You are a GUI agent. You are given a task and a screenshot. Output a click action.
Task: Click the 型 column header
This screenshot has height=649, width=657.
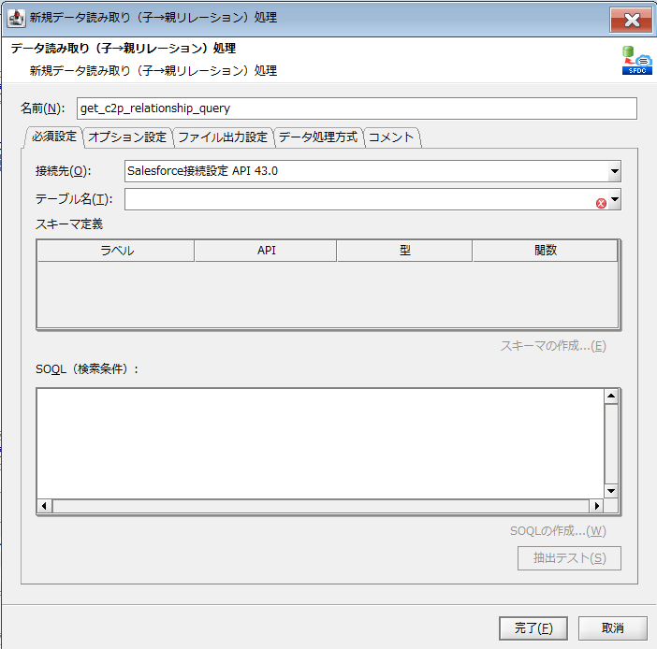404,251
